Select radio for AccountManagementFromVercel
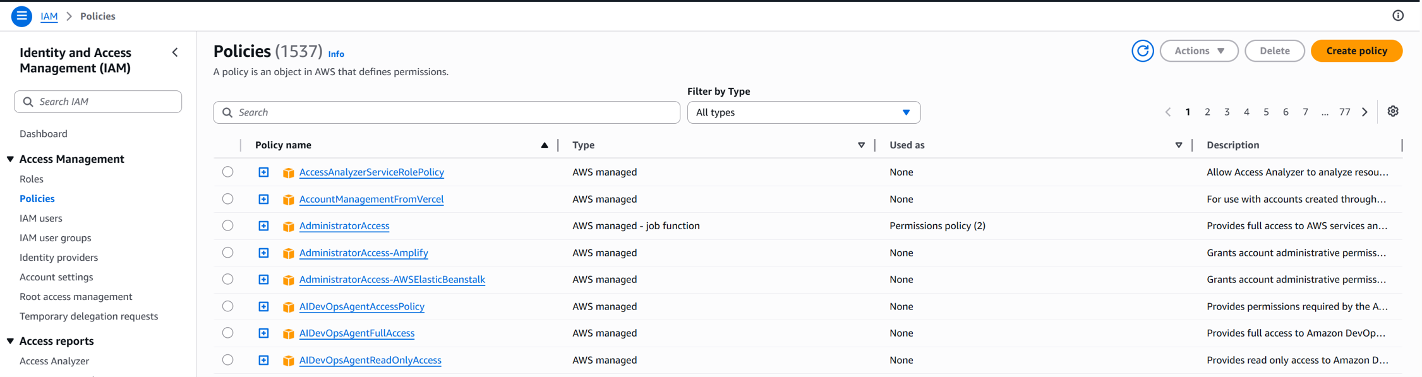Screen dimensions: 1422x377 coord(228,199)
